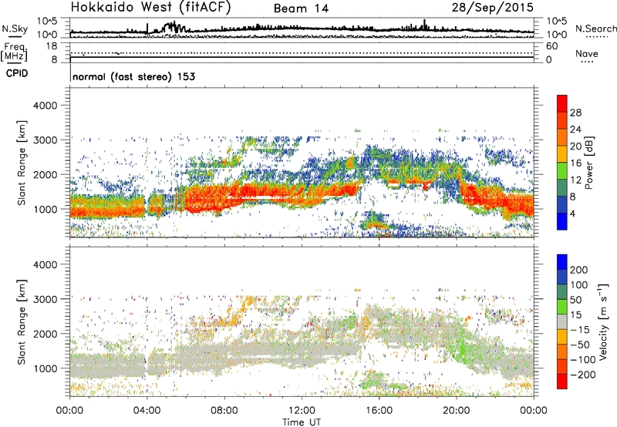Click the bright blue bottom Power colorbar segment

(x=562, y=221)
